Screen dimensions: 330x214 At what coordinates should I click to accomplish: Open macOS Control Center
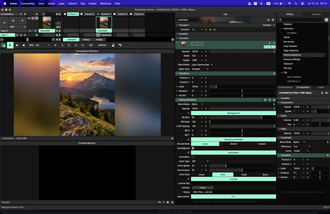click(x=302, y=4)
